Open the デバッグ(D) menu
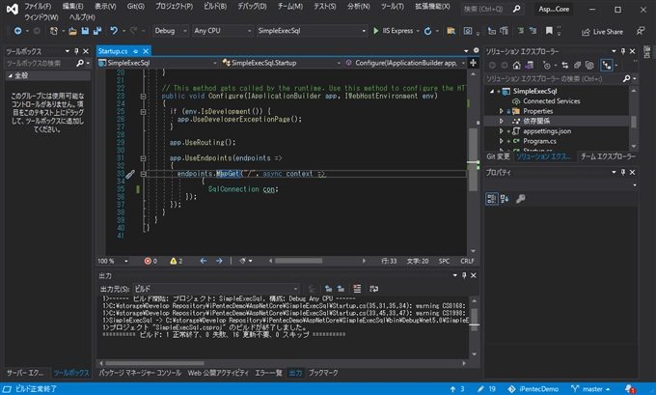Image resolution: width=656 pixels, height=395 pixels. 252,7
